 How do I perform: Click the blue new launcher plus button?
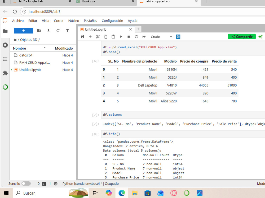pyautogui.click(x=24, y=31)
